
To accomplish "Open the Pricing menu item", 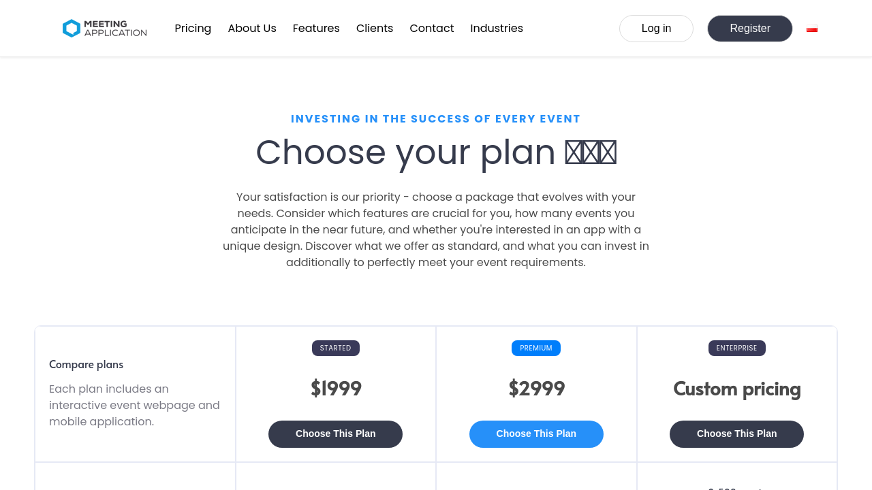I will (x=193, y=29).
